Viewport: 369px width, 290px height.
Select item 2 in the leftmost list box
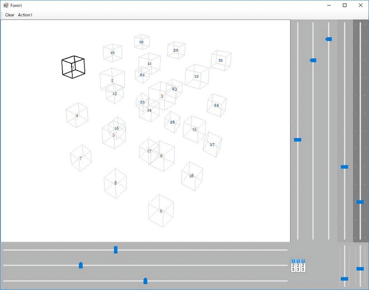tap(293, 265)
